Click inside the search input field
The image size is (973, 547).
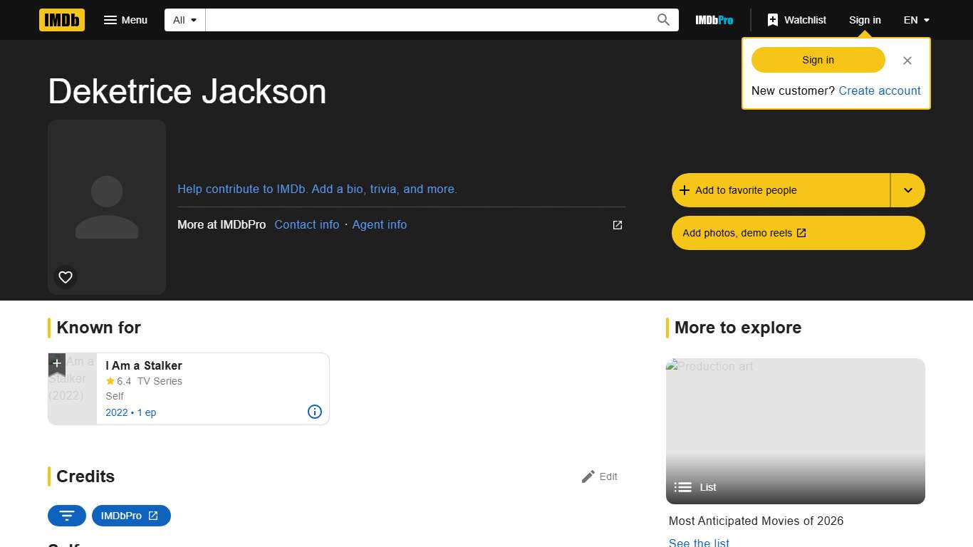point(427,20)
